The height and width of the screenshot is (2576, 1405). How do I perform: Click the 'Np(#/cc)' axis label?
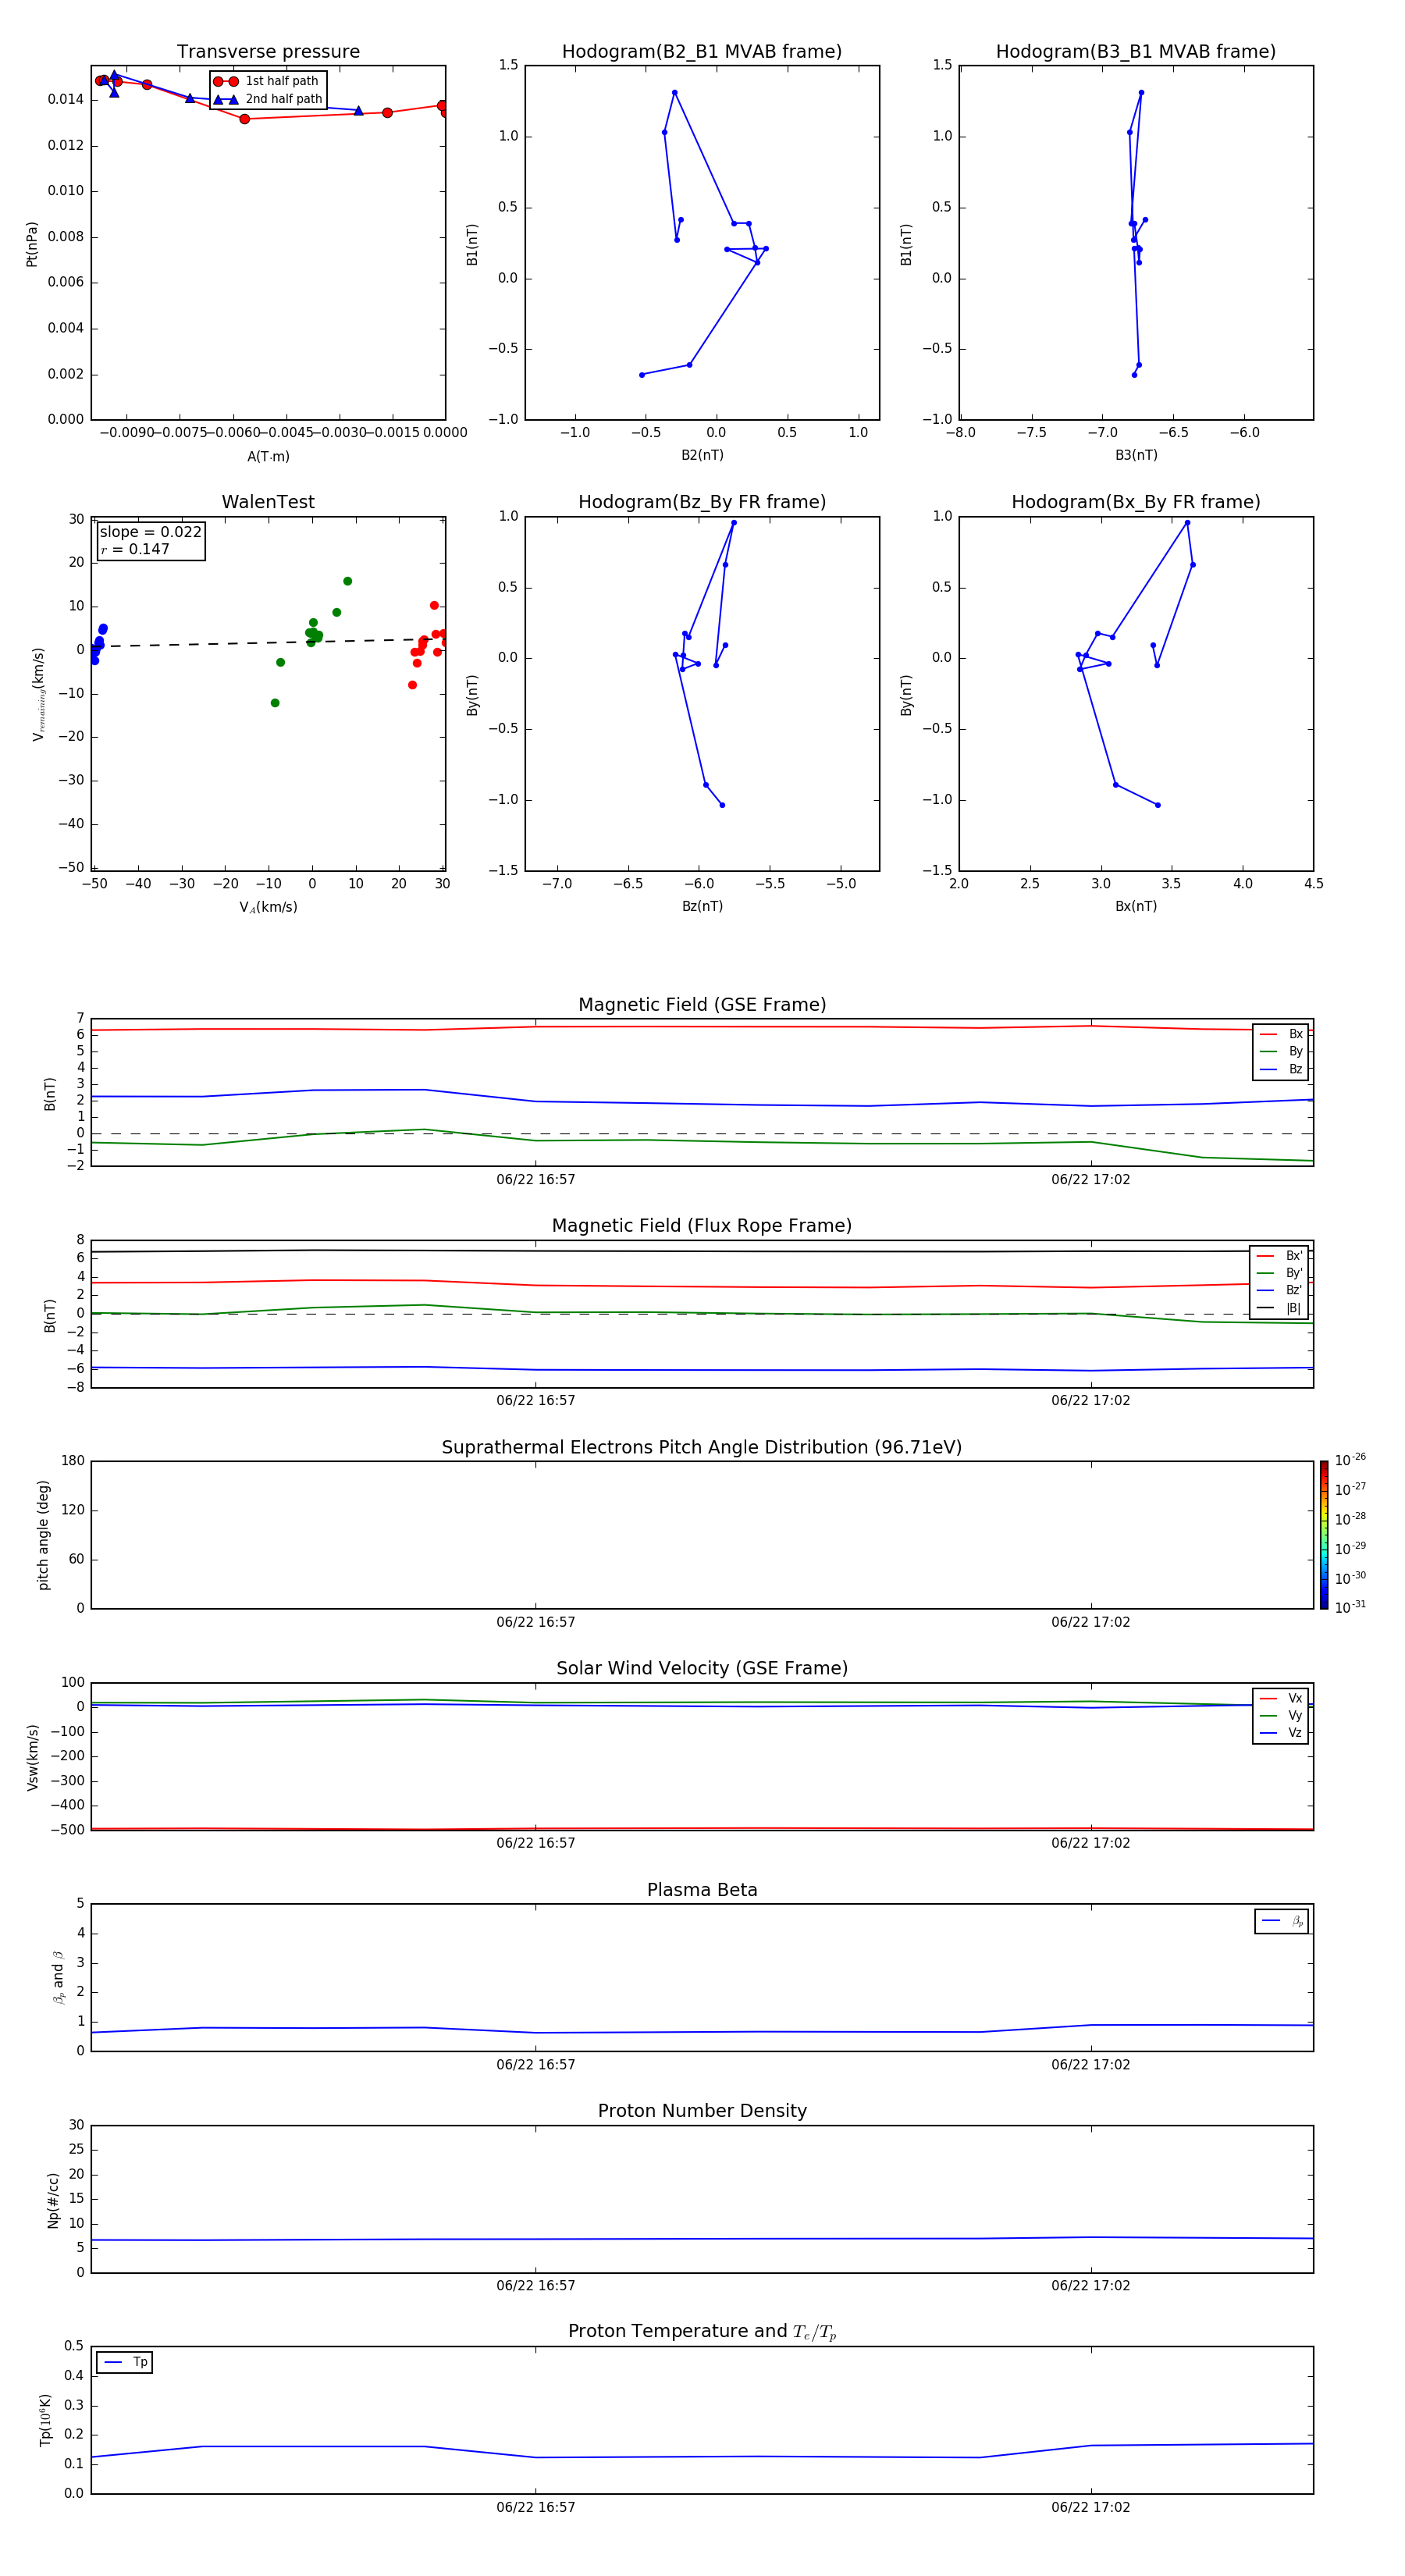[x=53, y=2200]
